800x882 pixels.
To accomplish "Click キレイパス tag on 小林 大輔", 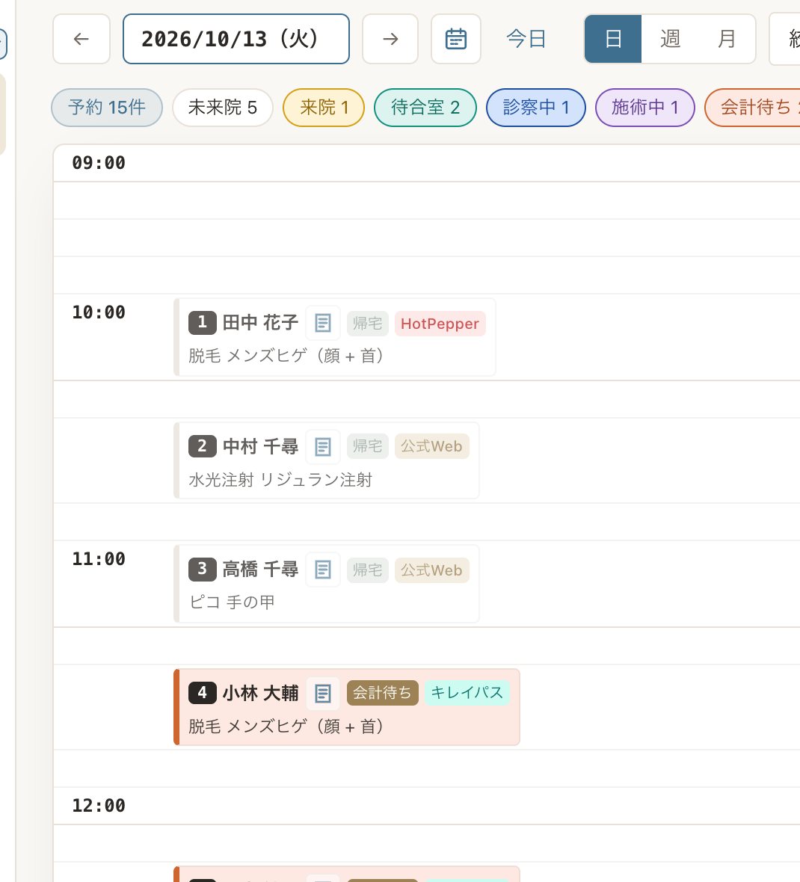I will (x=467, y=693).
